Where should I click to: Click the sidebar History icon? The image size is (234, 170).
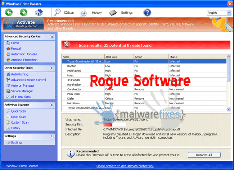(x=8, y=128)
